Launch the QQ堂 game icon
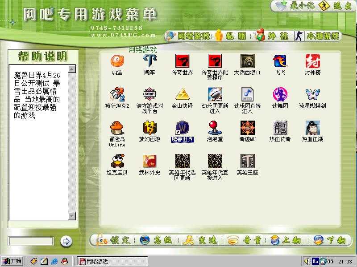The image size is (357, 267). pos(117,61)
